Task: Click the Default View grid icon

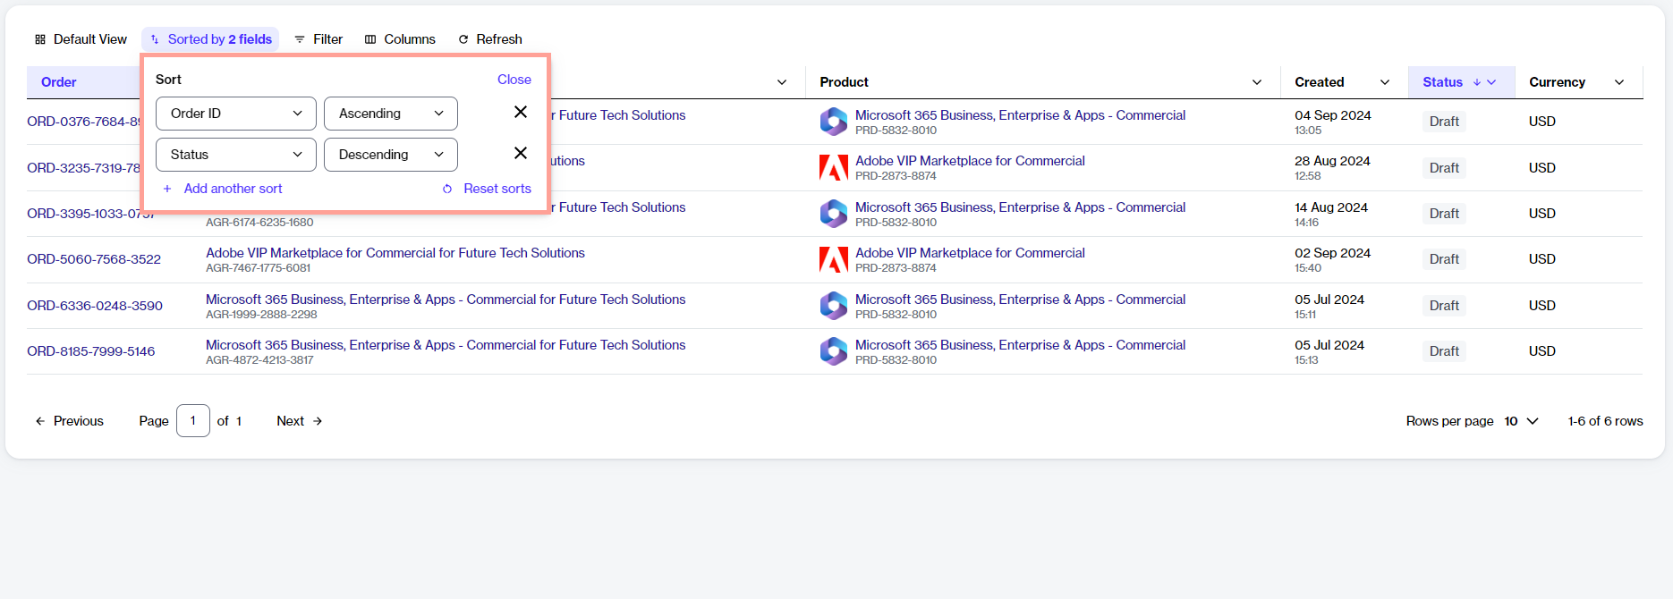Action: point(40,39)
